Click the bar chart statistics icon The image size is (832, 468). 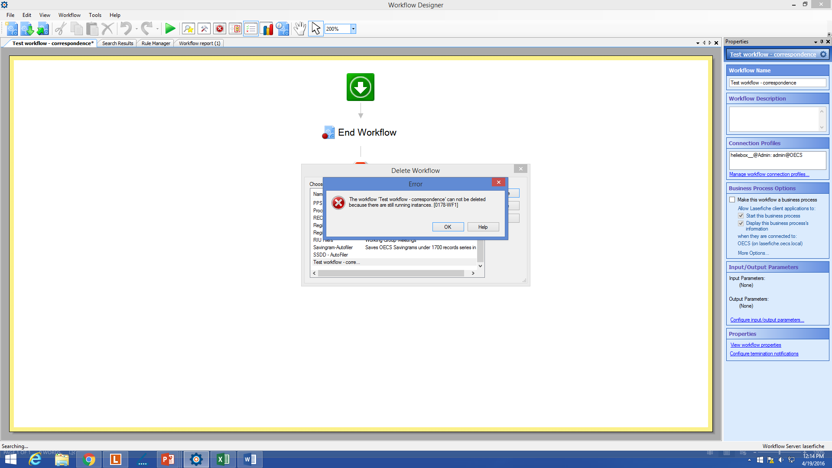point(266,29)
